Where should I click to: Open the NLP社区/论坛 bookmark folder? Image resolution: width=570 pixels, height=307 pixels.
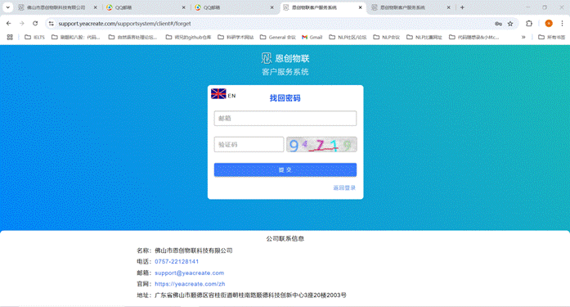[348, 37]
